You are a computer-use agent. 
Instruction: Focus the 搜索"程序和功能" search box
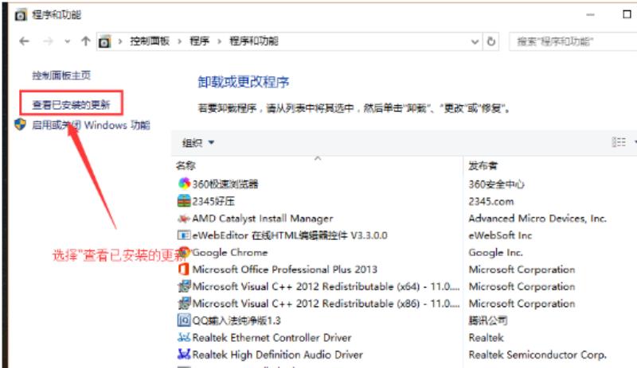point(573,41)
